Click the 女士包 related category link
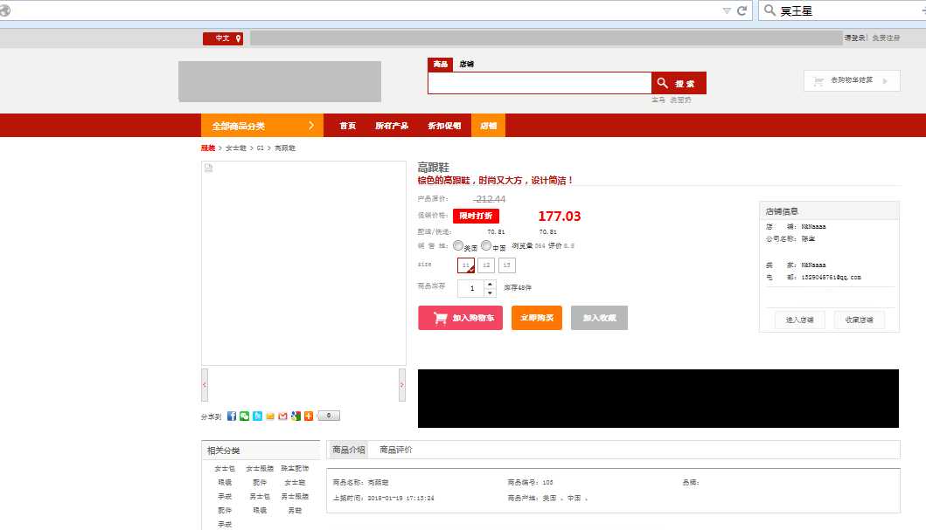Image resolution: width=926 pixels, height=530 pixels. click(225, 469)
